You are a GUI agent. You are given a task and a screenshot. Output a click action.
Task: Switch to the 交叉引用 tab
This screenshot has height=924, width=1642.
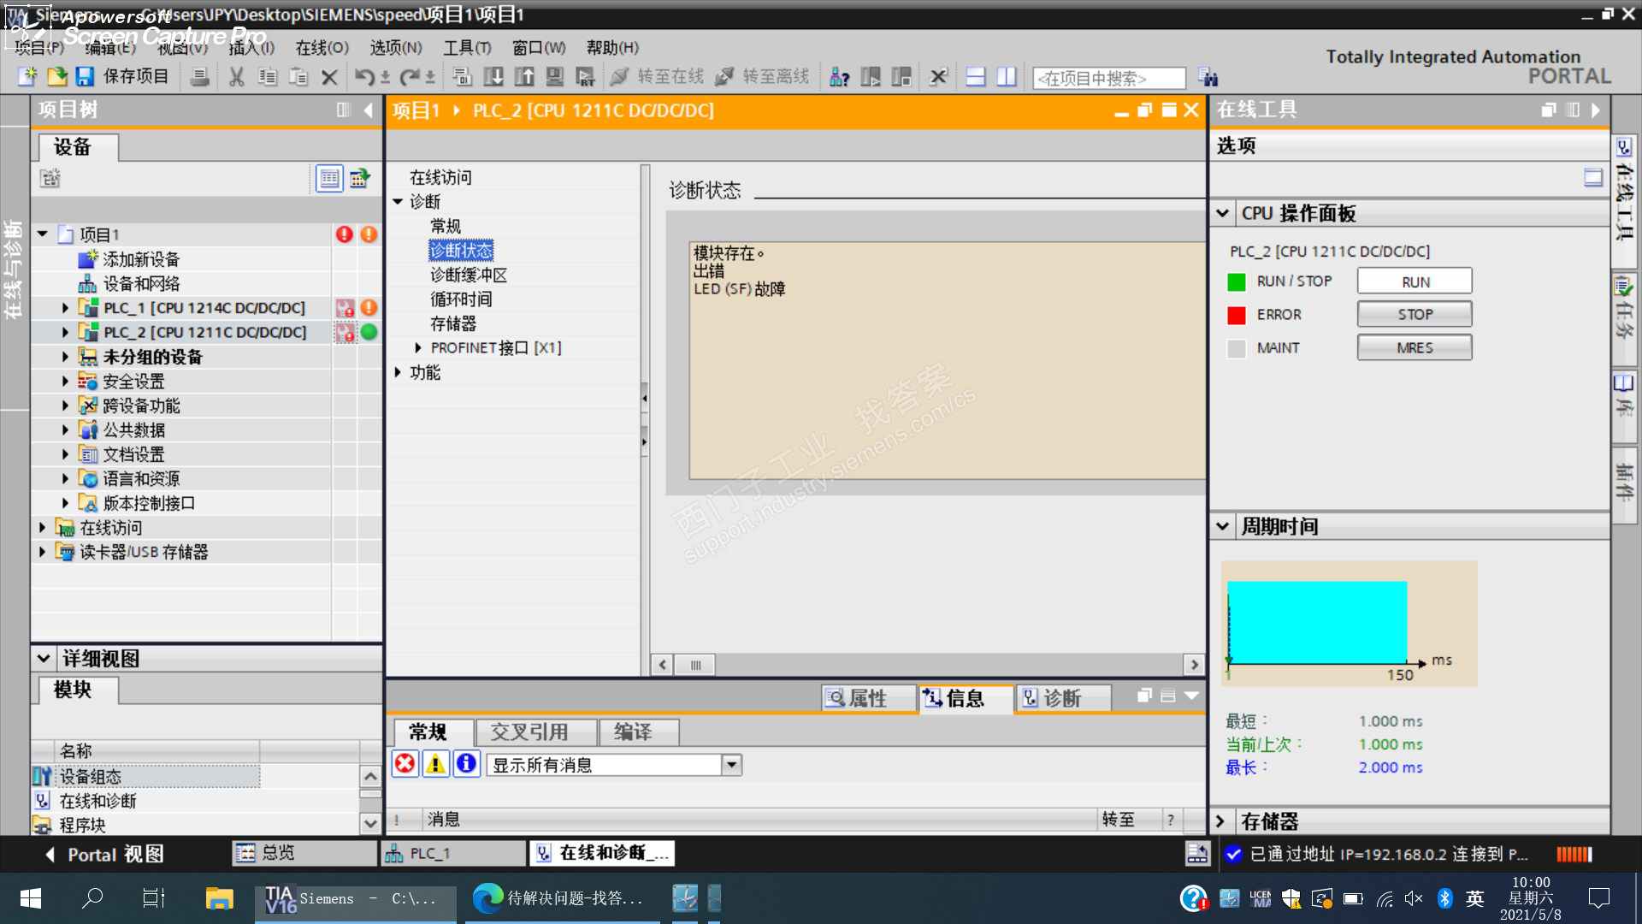[529, 732]
